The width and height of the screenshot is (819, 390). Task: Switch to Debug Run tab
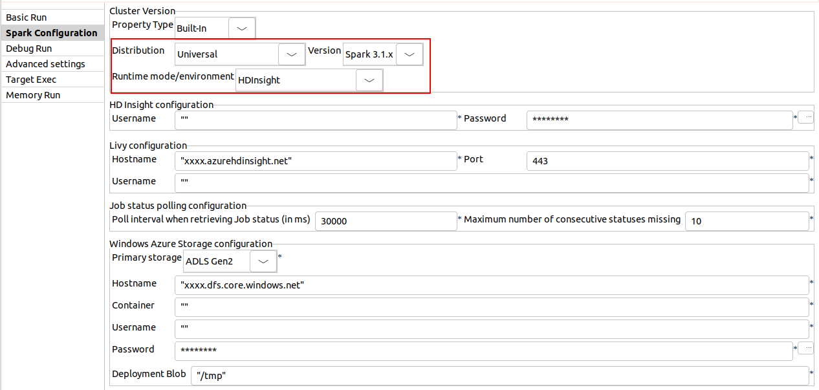tap(29, 49)
